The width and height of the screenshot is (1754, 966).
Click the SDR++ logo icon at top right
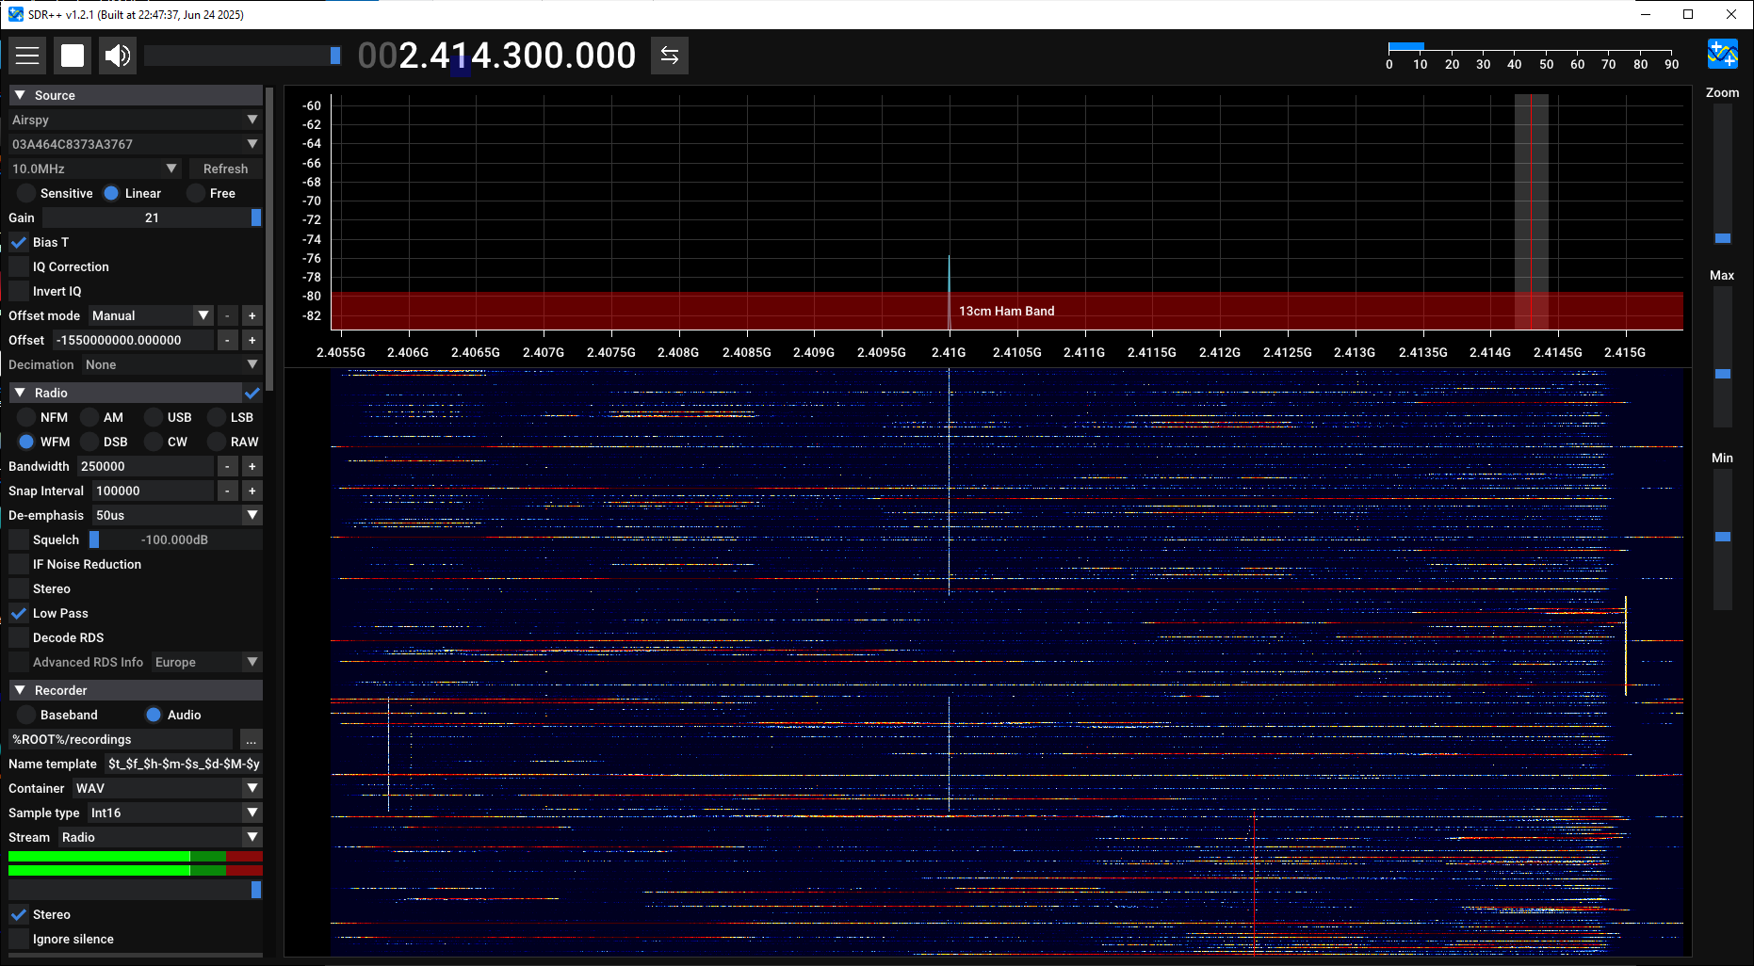point(1723,54)
